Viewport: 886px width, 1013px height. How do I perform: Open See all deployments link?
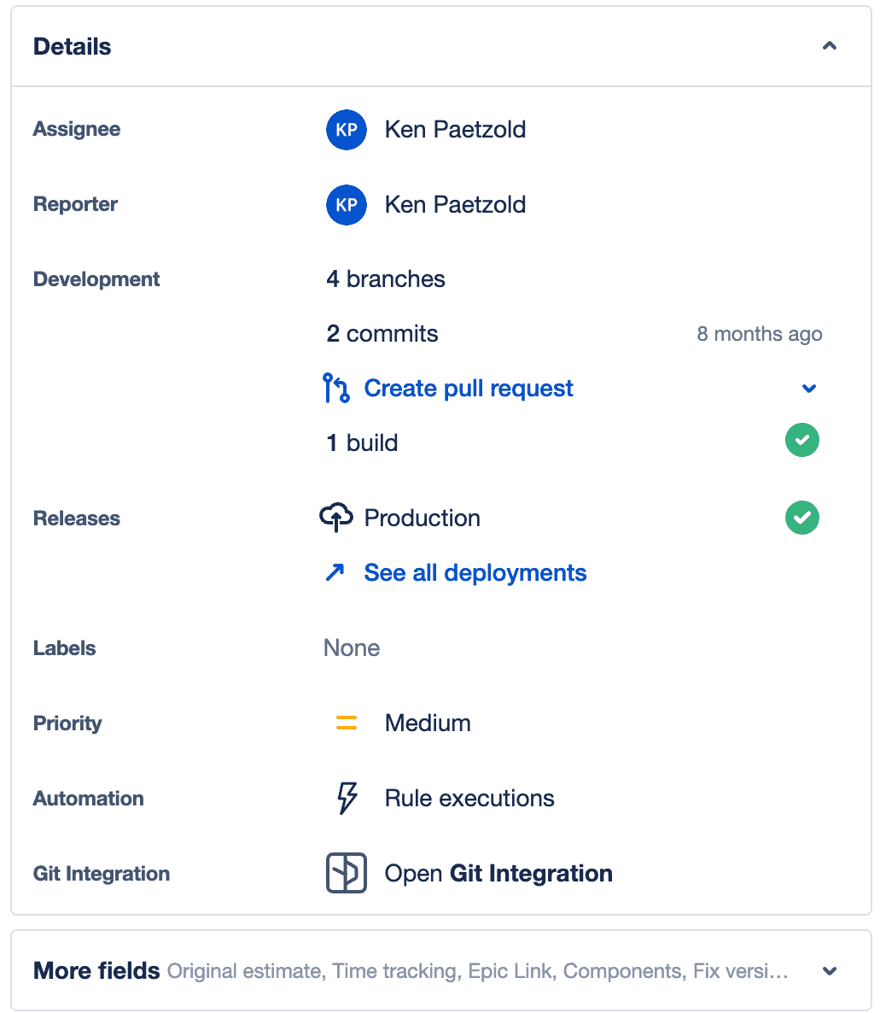(475, 572)
